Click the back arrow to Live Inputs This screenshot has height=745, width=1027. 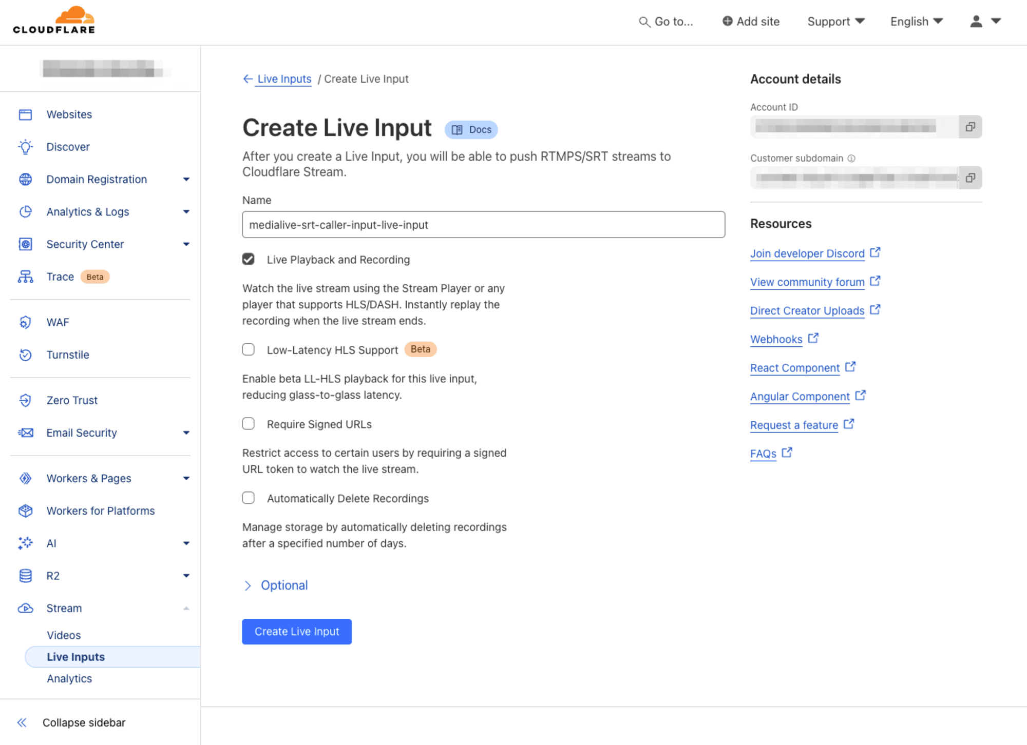(248, 79)
